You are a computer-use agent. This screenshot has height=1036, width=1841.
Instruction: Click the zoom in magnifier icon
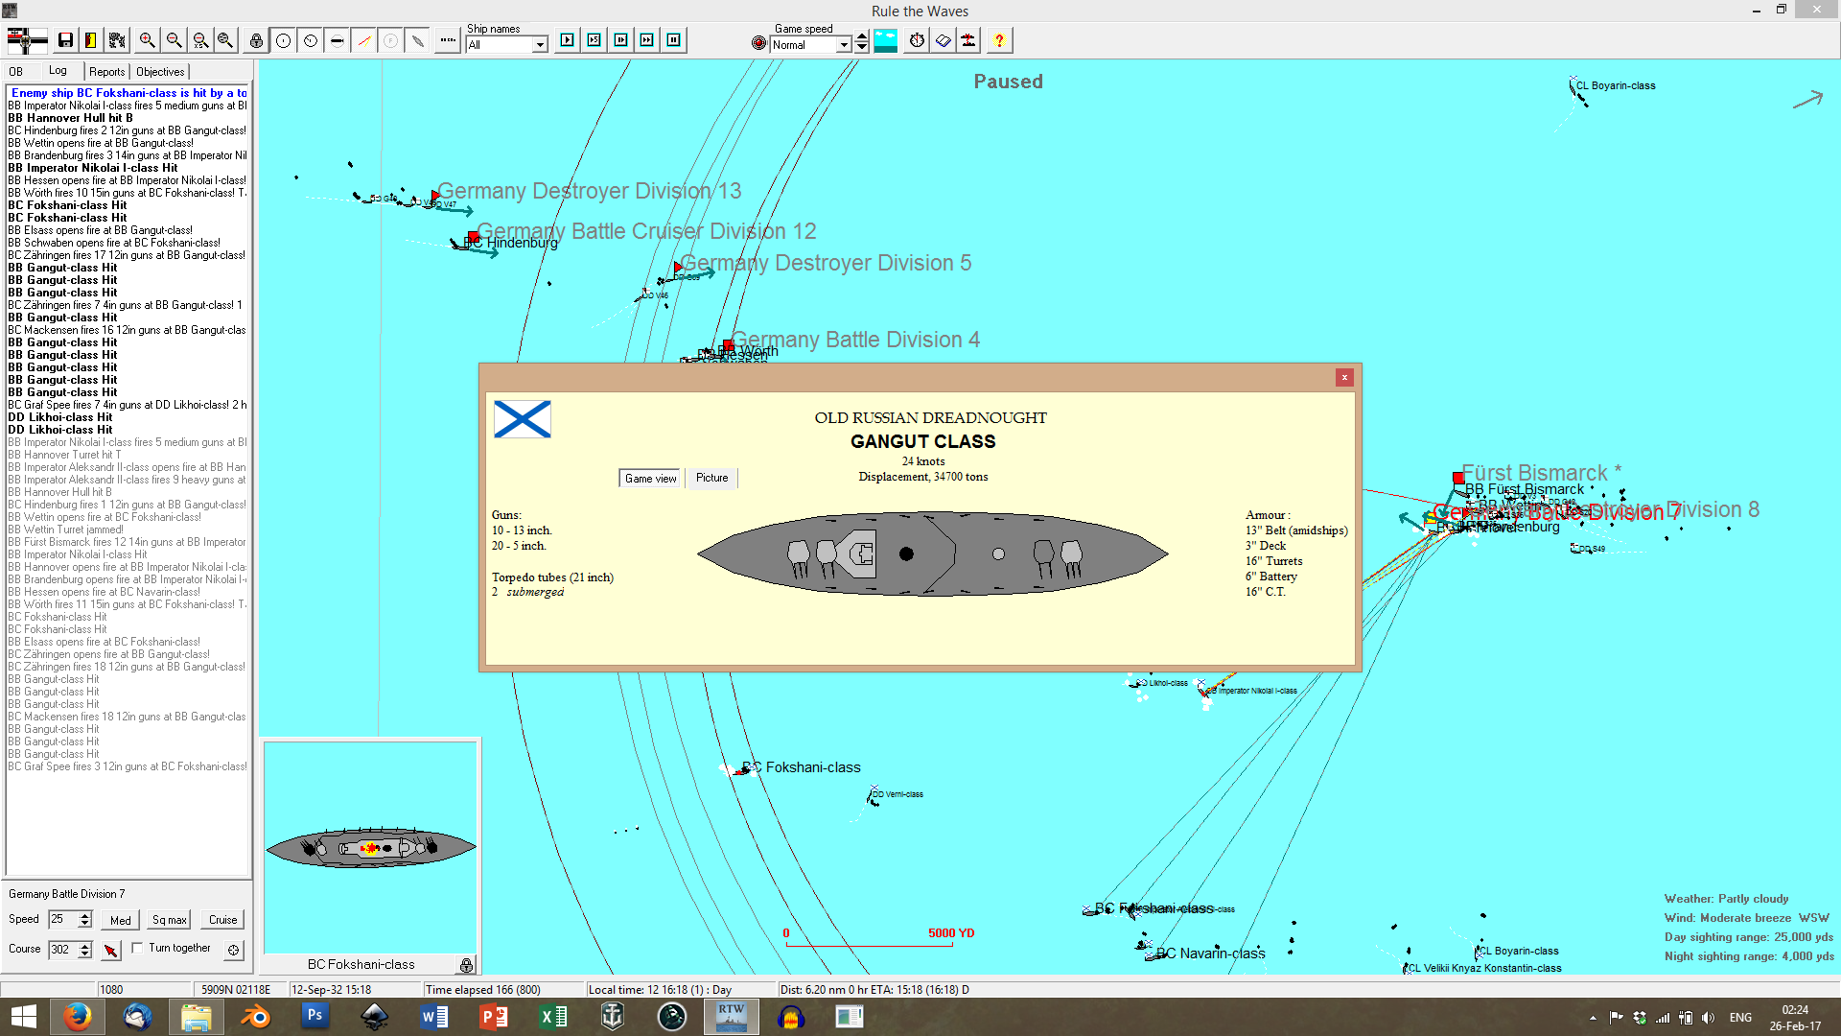147,40
